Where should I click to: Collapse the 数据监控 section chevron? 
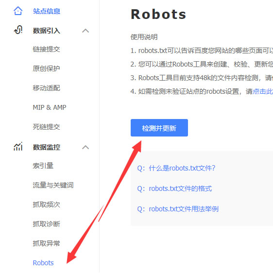click(85, 148)
